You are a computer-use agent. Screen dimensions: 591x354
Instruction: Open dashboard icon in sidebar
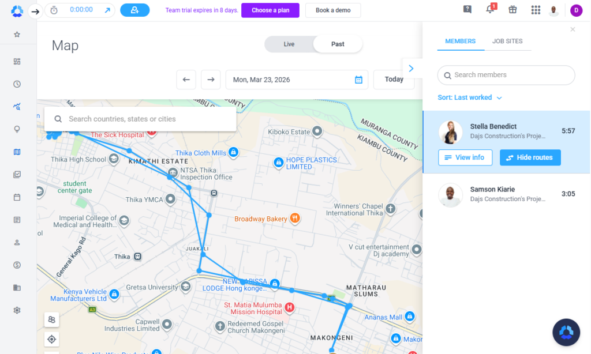[x=17, y=61]
